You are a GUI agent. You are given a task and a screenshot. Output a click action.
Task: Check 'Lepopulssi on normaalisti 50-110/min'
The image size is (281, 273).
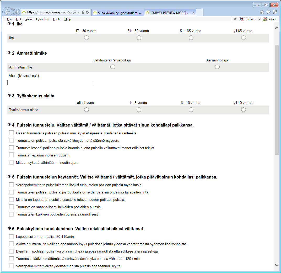point(11,237)
